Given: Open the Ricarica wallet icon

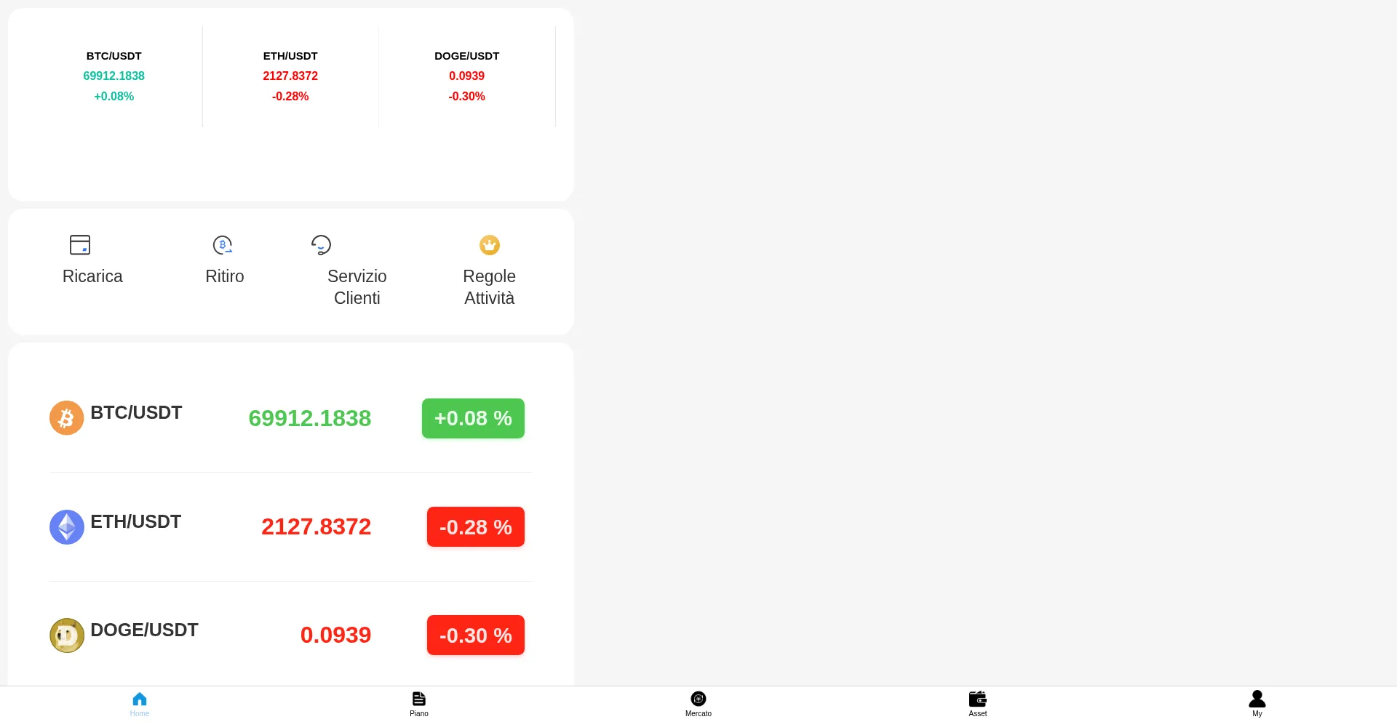Looking at the screenshot, I should pyautogui.click(x=80, y=245).
